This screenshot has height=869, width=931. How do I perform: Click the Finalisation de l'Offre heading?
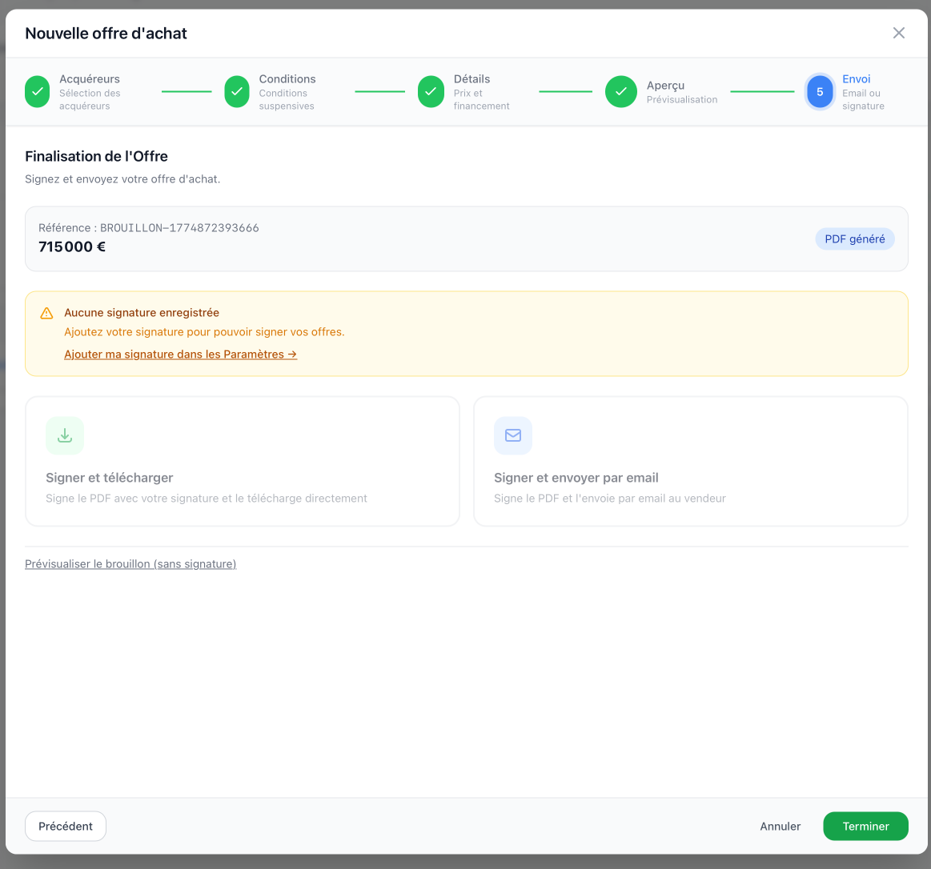coord(96,156)
